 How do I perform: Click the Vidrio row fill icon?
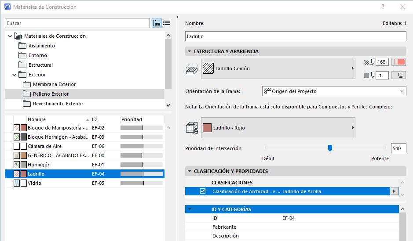point(17,183)
